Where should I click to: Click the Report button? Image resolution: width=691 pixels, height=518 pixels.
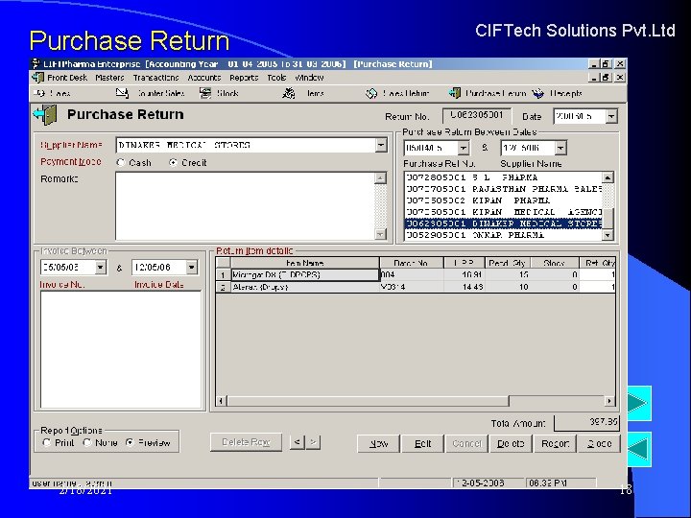tap(556, 443)
